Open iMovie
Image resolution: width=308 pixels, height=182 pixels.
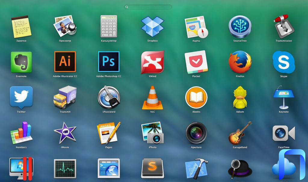click(x=65, y=133)
